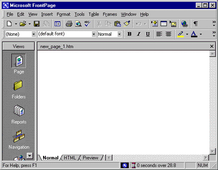Open the Format menu
218x170 pixels.
64,14
